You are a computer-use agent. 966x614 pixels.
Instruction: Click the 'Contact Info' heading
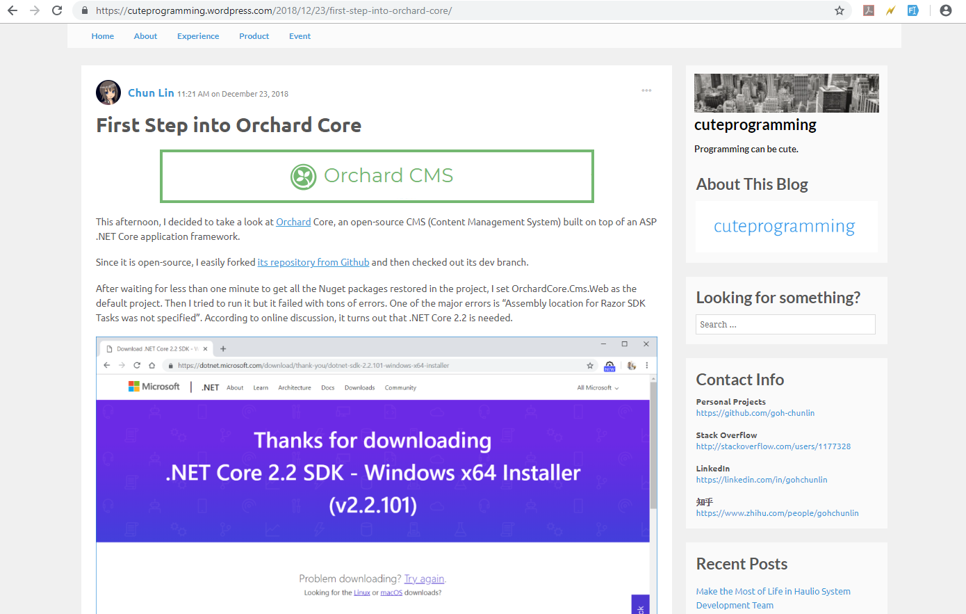[x=740, y=380]
